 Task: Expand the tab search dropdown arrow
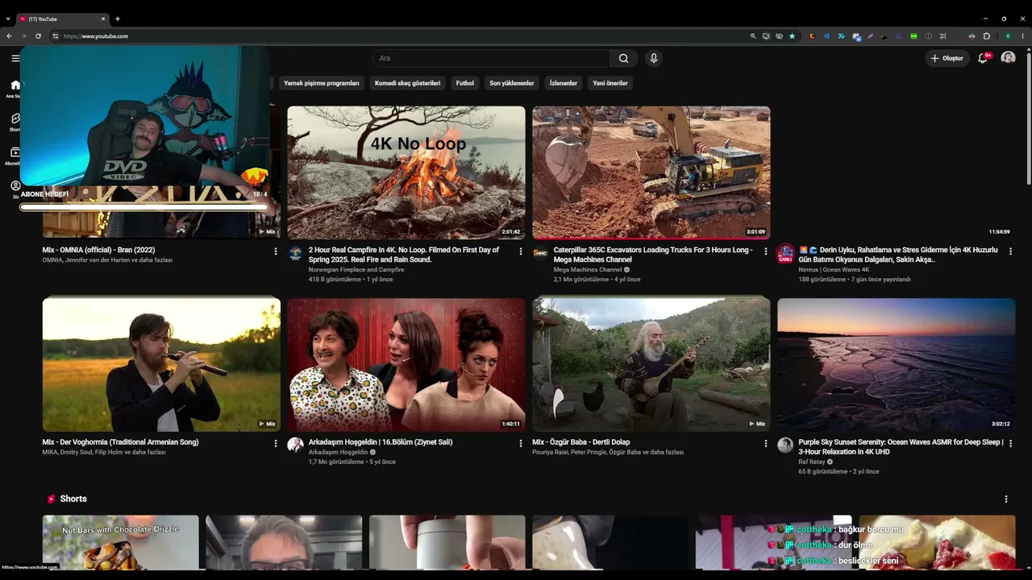[8, 19]
